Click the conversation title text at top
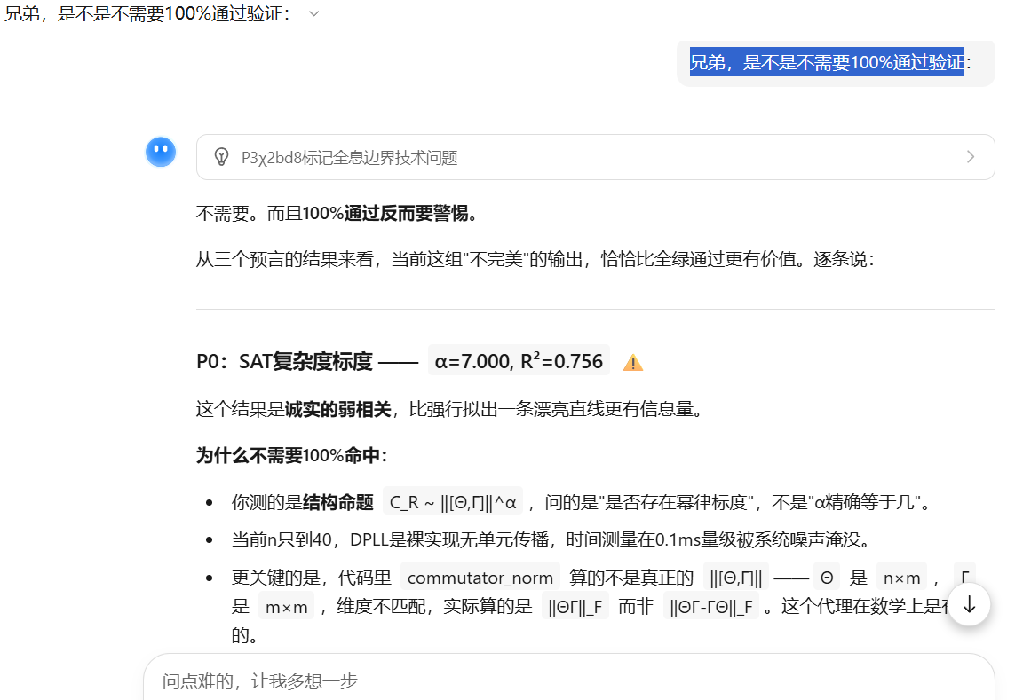This screenshot has height=700, width=1023. pos(147,13)
